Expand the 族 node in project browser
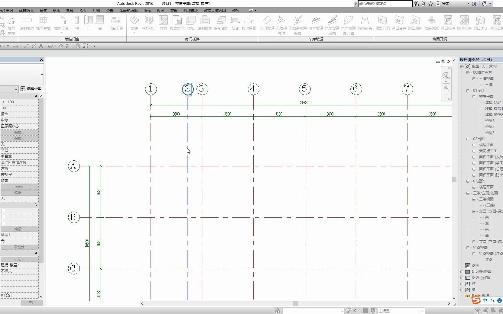 [x=462, y=284]
